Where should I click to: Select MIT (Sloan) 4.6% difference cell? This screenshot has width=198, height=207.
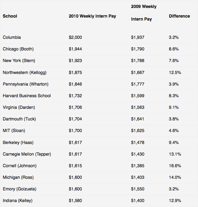click(x=174, y=131)
